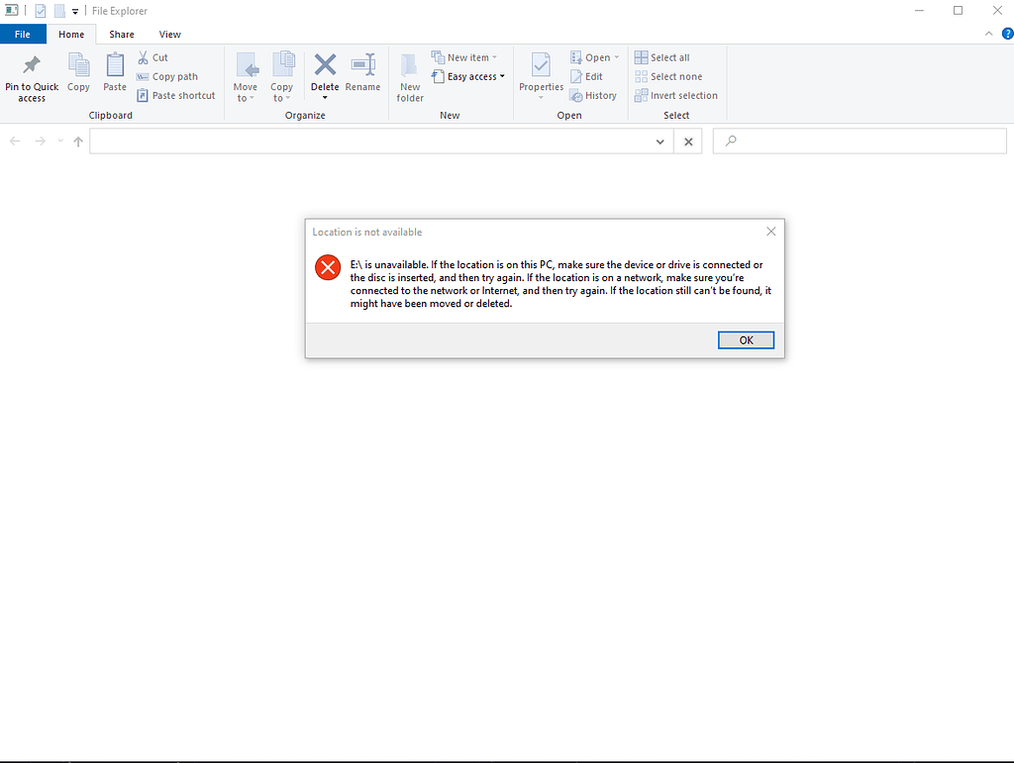Click the Up one level arrow
The image size is (1014, 763).
pos(78,141)
